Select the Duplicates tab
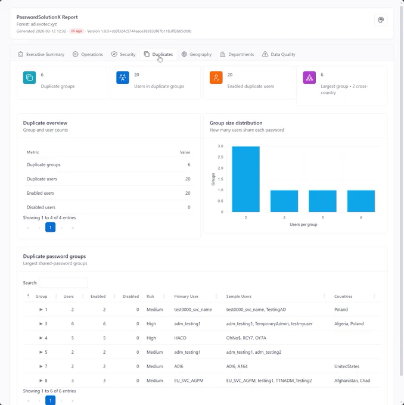Image resolution: width=404 pixels, height=405 pixels. [158, 54]
